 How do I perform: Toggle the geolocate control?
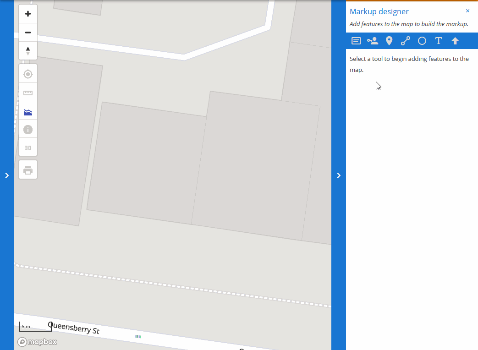point(27,73)
